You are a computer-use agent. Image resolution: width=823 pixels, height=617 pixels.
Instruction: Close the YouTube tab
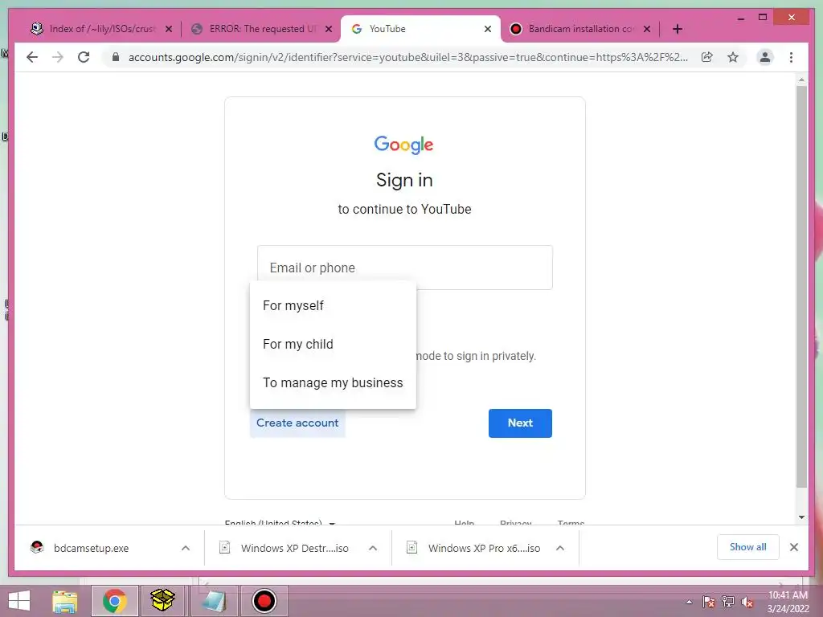488,29
